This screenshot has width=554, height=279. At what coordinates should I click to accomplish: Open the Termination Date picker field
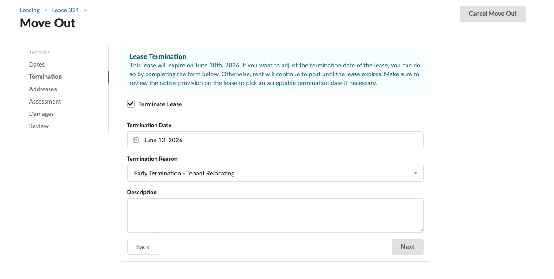tap(275, 140)
